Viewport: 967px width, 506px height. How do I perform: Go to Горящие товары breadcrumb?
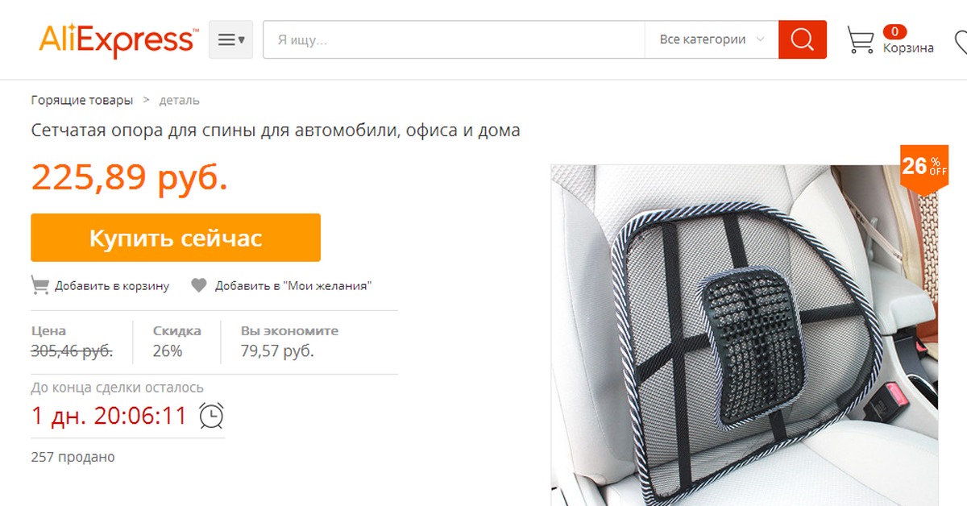pyautogui.click(x=82, y=101)
